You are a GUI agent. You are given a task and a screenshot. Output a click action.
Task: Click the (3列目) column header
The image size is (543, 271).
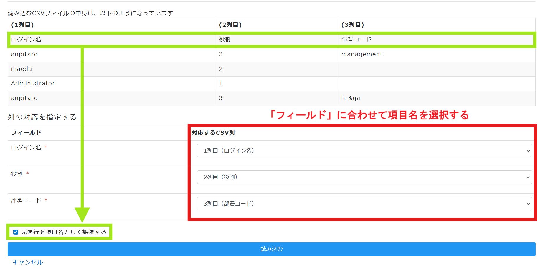(x=353, y=25)
